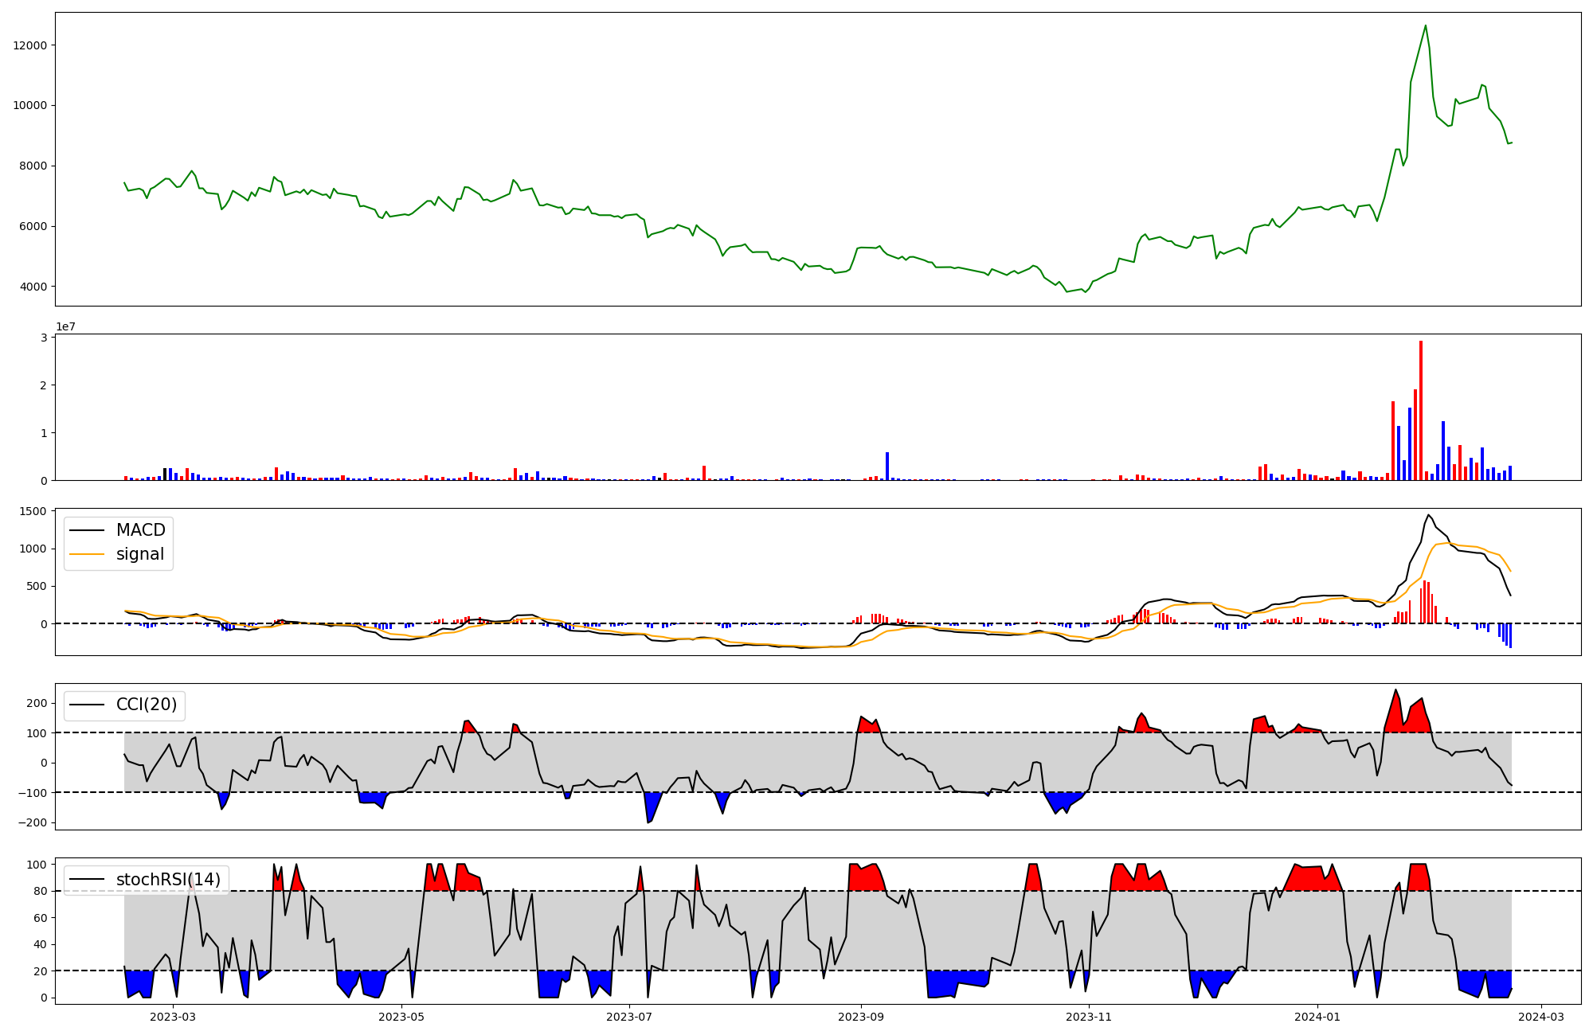Image resolution: width=1593 pixels, height=1035 pixels.
Task: Click the 2023-07 x-axis date label
Action: tap(629, 1017)
